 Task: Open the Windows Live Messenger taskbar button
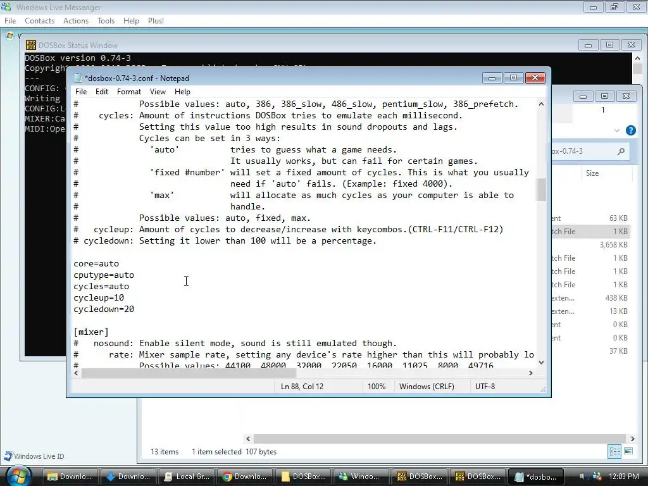(361, 477)
